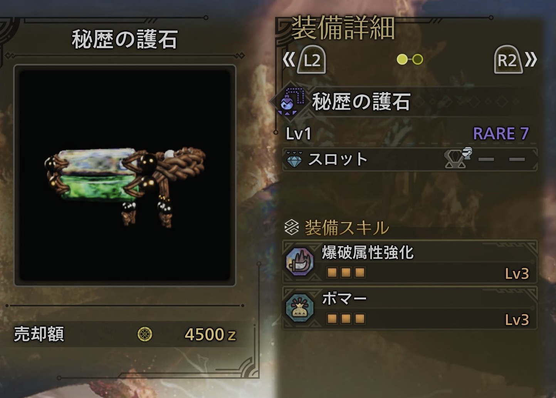Click the 爆破属性強化 skill icon
556x398 pixels.
(x=300, y=261)
